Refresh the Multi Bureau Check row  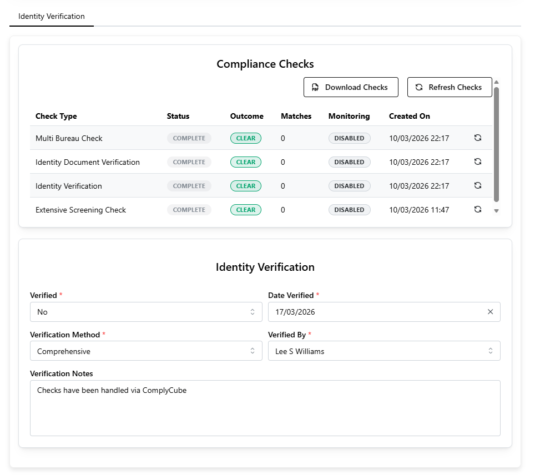pos(478,138)
